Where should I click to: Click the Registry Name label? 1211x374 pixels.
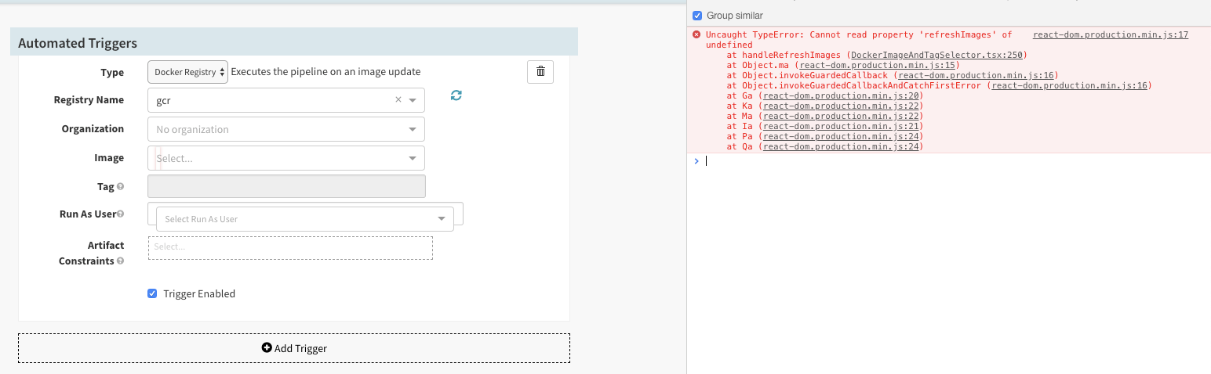click(x=89, y=100)
